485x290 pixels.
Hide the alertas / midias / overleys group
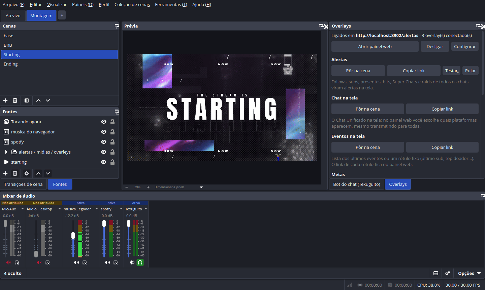104,152
